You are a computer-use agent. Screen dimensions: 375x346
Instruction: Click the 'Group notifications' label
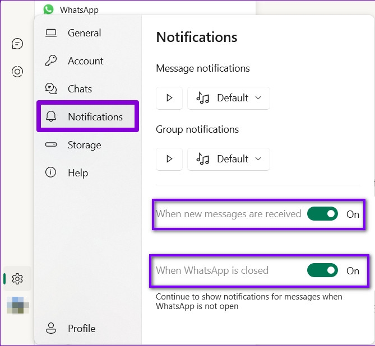click(x=197, y=129)
